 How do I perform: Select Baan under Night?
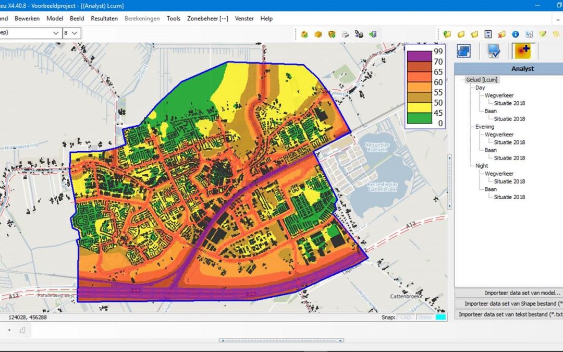point(491,189)
